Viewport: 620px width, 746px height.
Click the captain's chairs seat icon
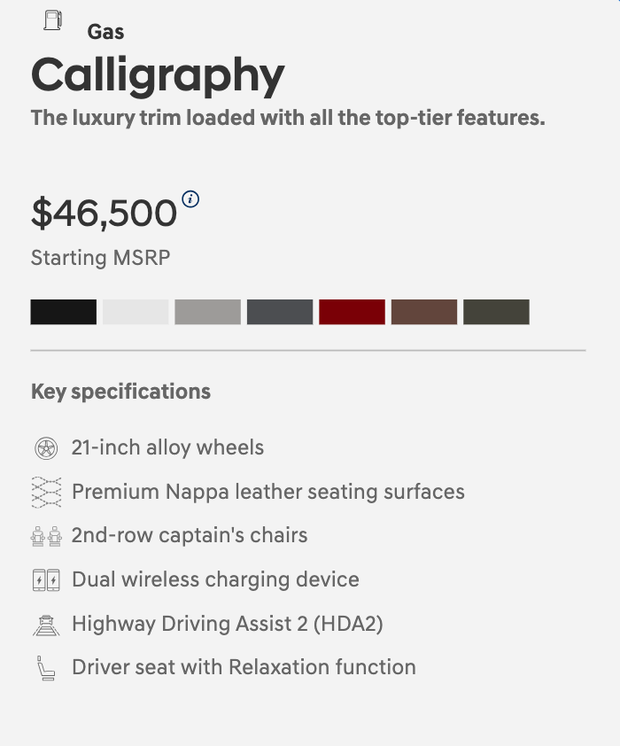pyautogui.click(x=45, y=536)
